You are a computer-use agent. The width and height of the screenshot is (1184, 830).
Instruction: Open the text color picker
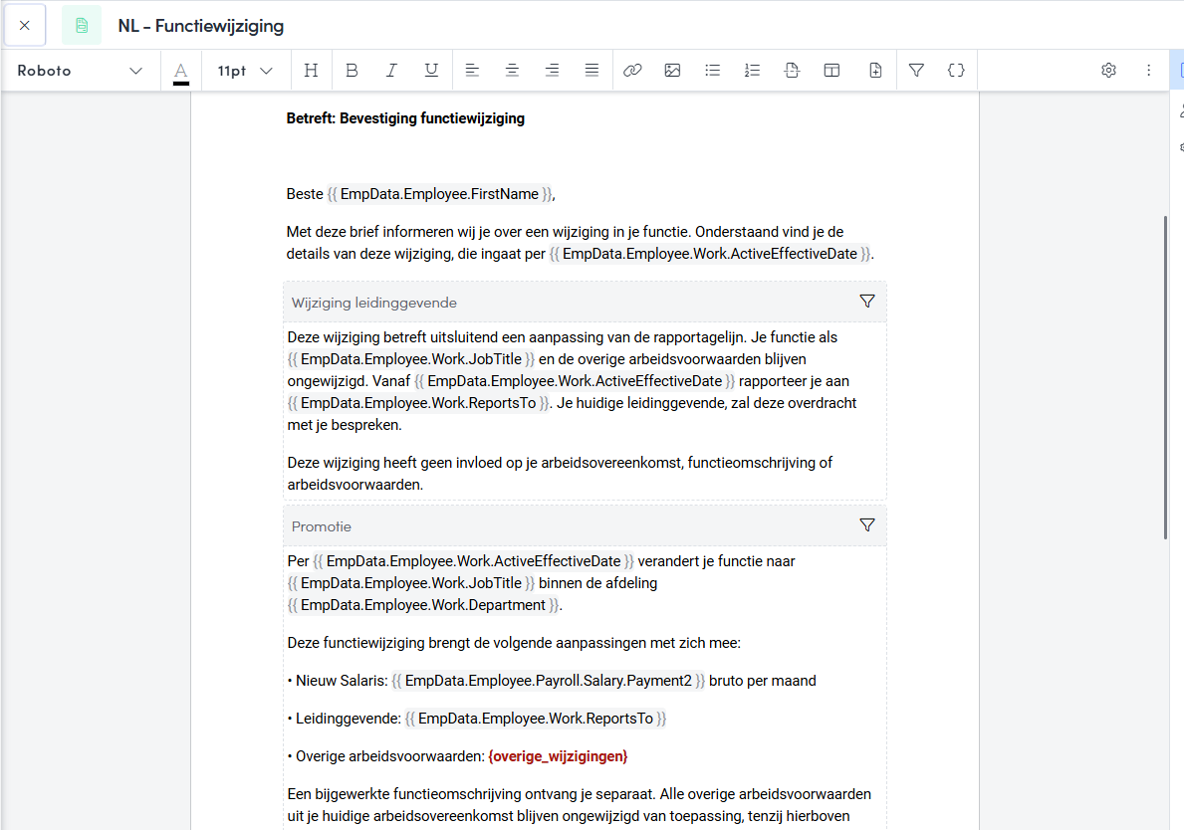click(x=181, y=71)
